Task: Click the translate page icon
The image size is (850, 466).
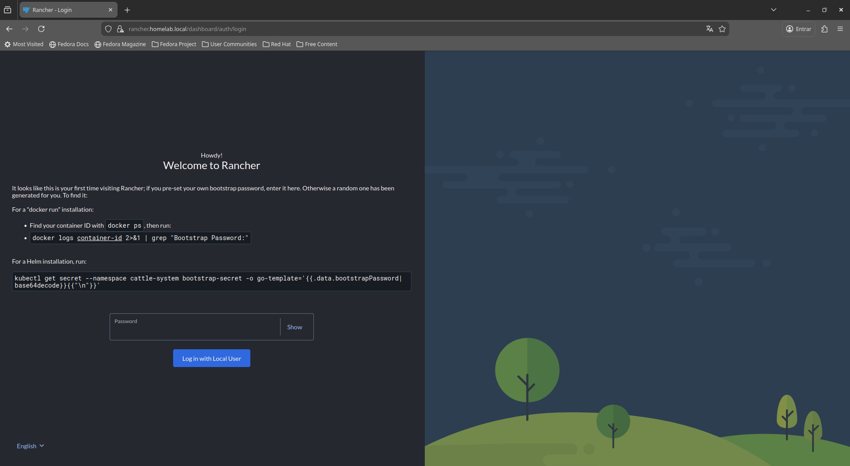Action: point(709,29)
